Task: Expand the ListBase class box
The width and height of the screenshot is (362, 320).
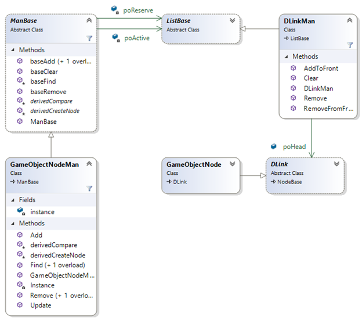Action: tap(233, 20)
